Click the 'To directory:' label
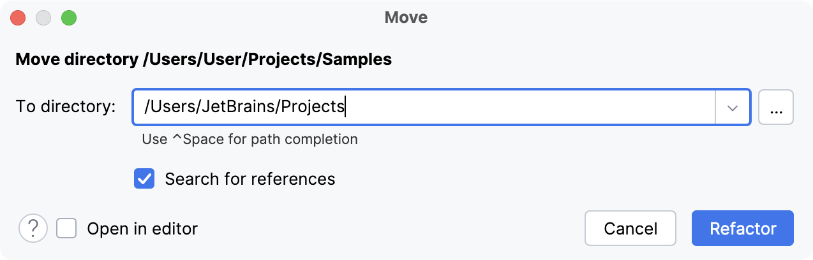Viewport: 813px width, 260px height. pyautogui.click(x=65, y=107)
